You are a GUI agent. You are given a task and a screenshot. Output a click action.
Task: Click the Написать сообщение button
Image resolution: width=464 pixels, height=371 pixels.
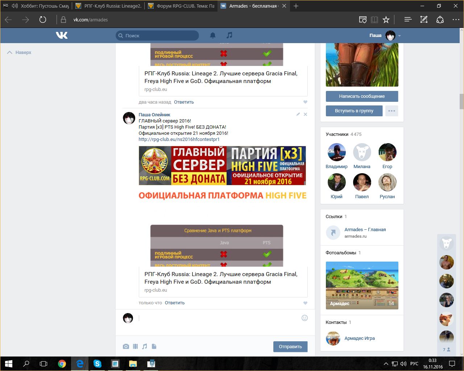tap(362, 96)
